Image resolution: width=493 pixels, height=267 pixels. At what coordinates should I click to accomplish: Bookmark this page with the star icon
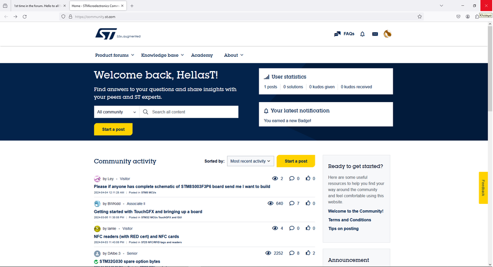tap(419, 17)
